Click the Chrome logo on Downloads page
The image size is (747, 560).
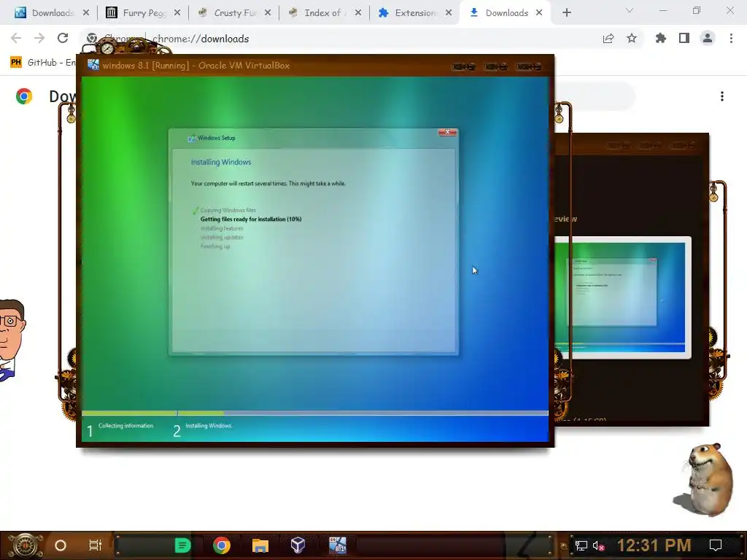(x=24, y=97)
